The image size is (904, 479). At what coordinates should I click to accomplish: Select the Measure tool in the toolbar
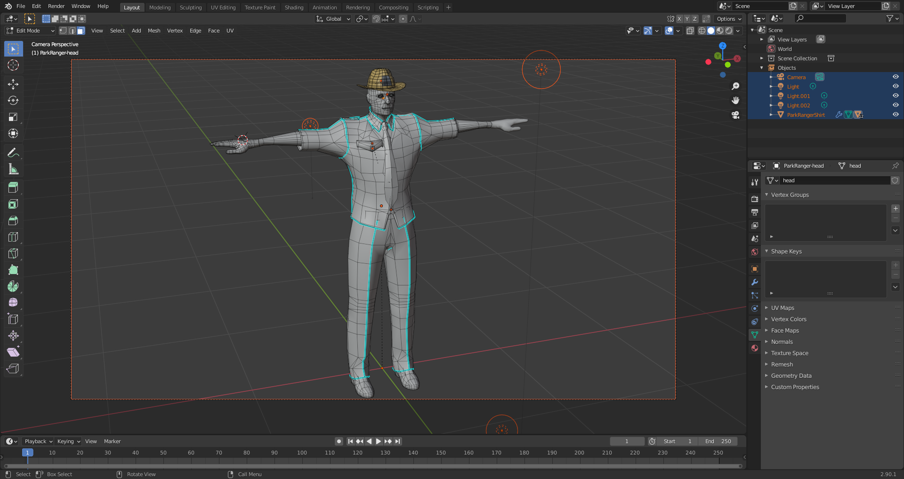click(13, 169)
